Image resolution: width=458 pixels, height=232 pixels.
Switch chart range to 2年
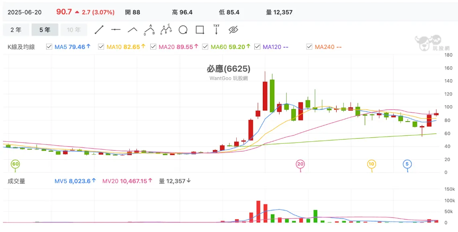click(x=16, y=30)
